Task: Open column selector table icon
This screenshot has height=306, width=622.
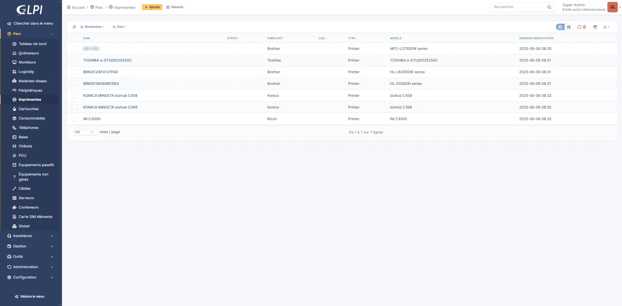Action: click(595, 27)
